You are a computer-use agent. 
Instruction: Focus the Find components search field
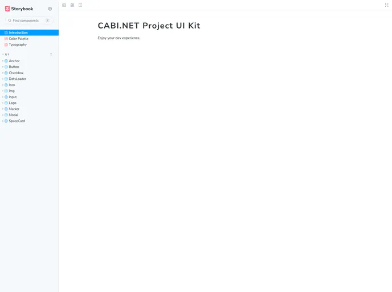pos(28,21)
